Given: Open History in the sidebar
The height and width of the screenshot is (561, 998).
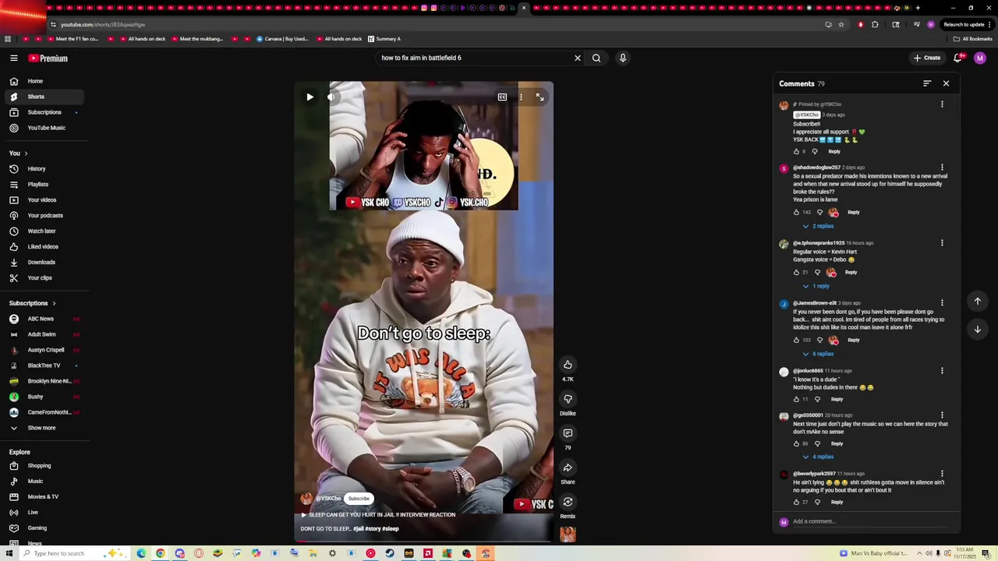Looking at the screenshot, I should point(44,169).
